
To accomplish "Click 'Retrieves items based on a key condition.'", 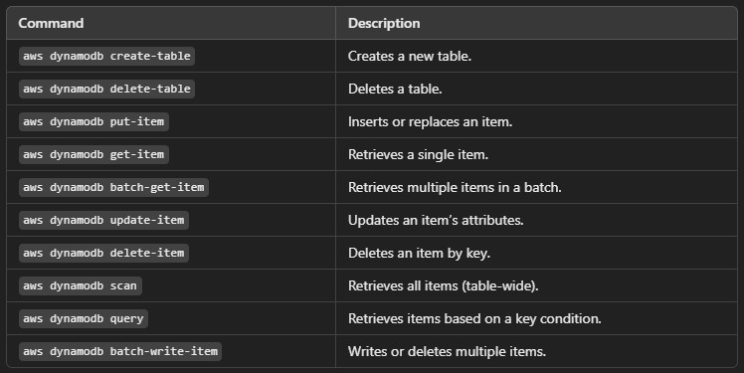I will coord(474,318).
